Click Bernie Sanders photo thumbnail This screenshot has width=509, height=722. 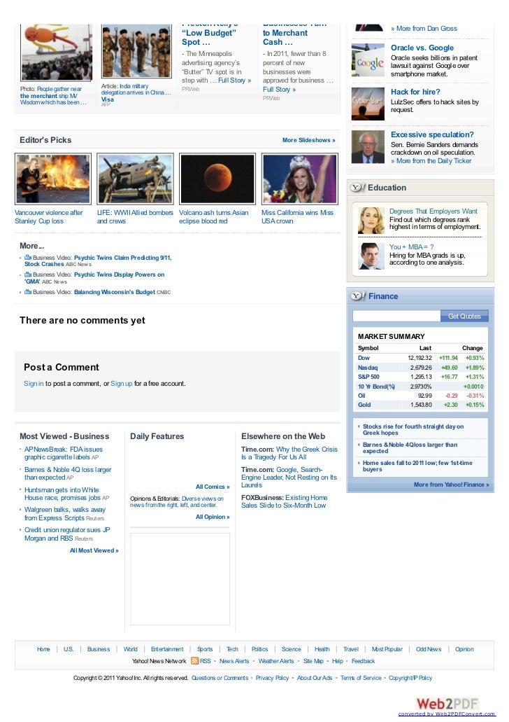(x=368, y=147)
